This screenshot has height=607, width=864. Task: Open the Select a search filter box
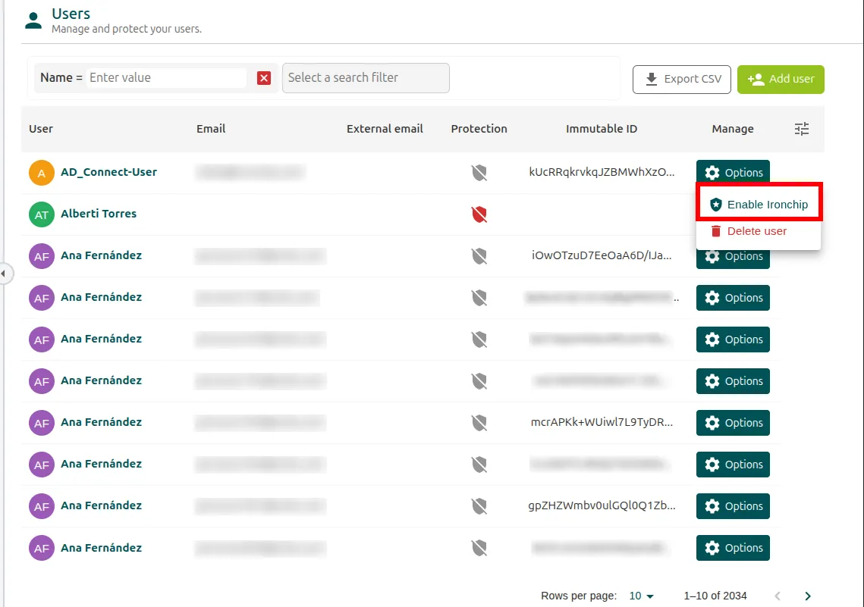point(366,78)
